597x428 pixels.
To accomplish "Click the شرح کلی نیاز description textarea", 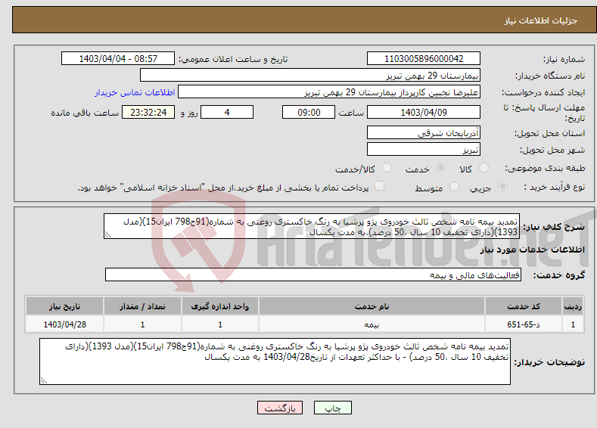I will [x=312, y=226].
